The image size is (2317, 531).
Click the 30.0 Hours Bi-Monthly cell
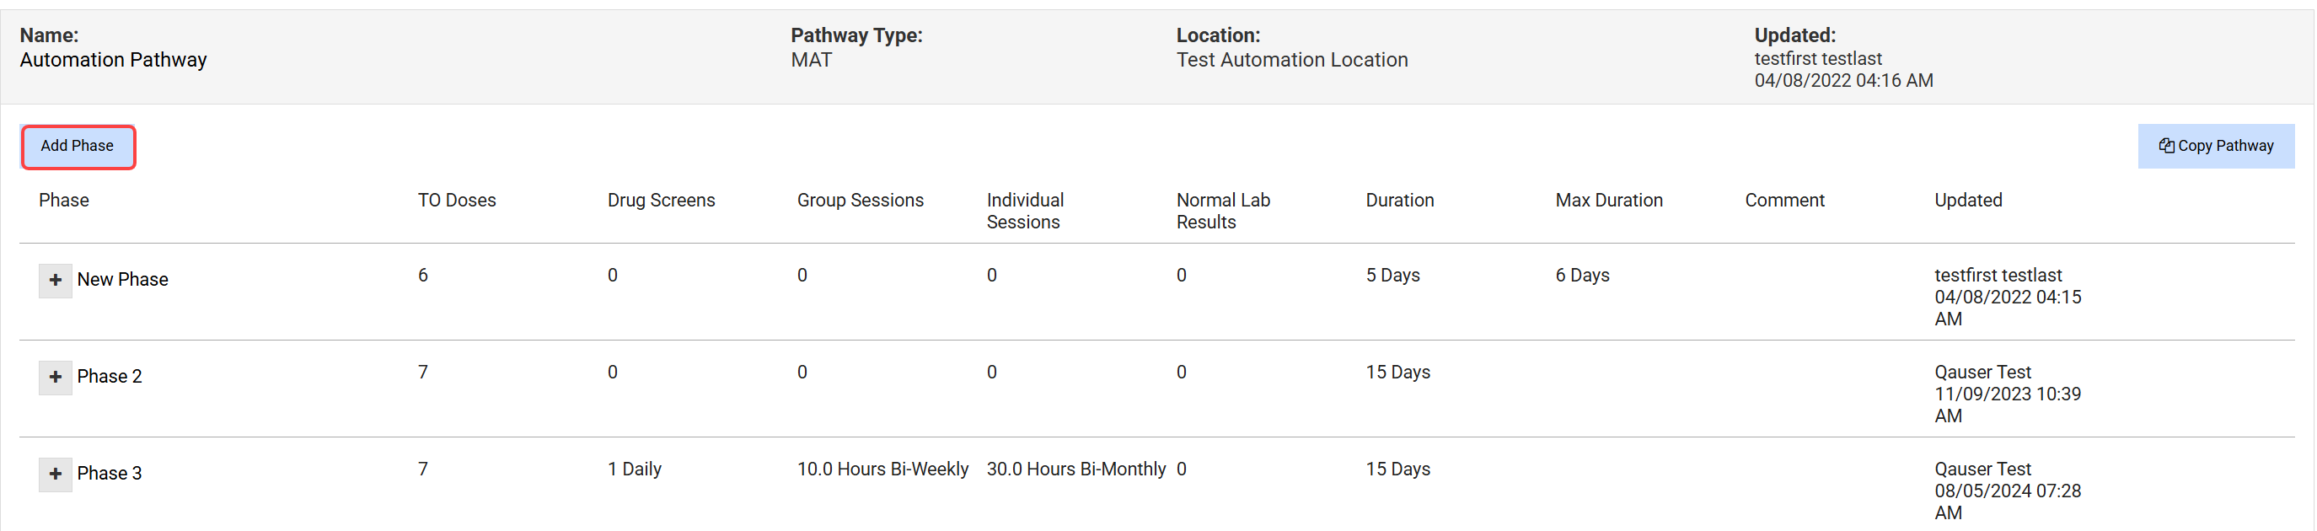tap(1075, 469)
